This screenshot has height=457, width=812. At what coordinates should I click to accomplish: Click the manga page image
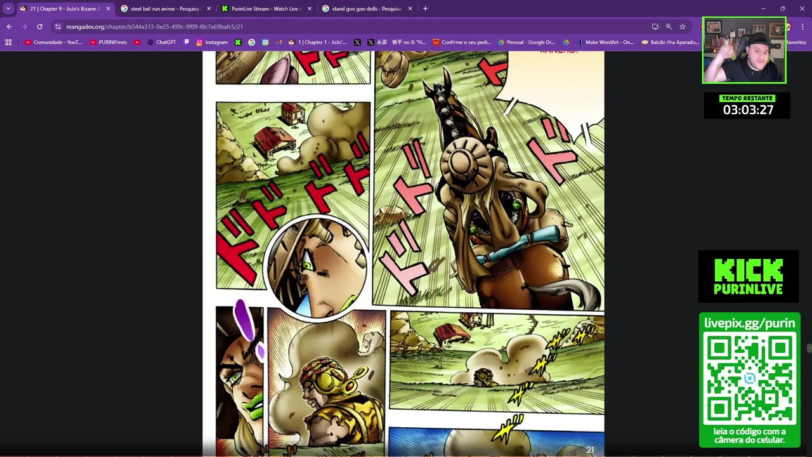(x=403, y=254)
